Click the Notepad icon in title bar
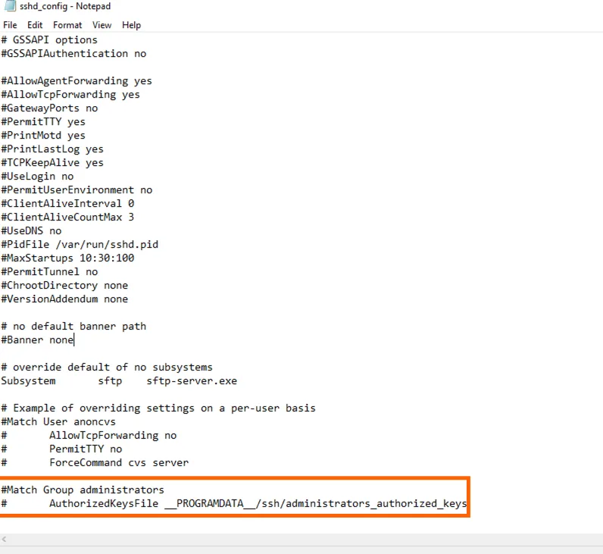Viewport: 603px width, 554px height. (x=10, y=6)
